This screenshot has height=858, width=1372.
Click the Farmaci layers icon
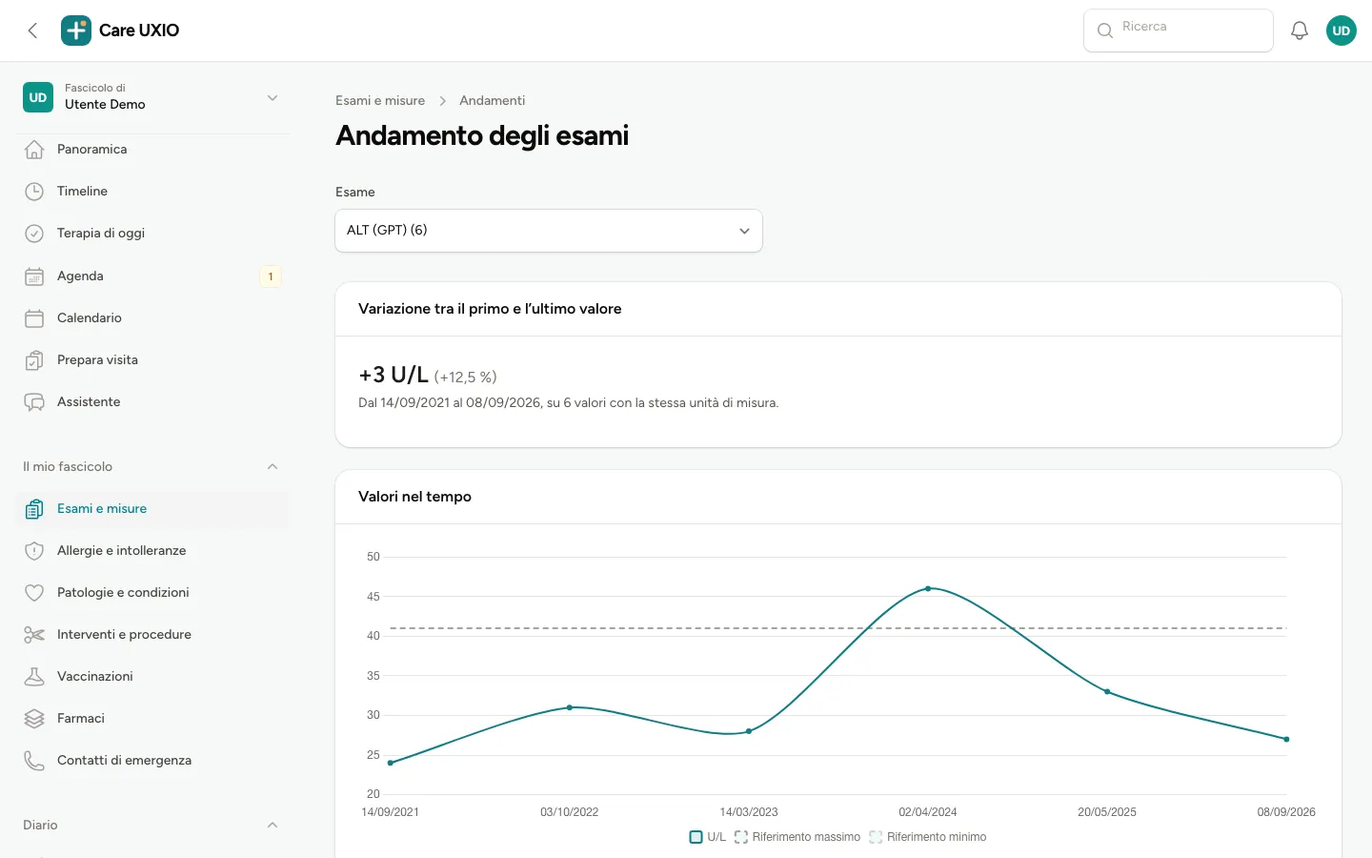pyautogui.click(x=34, y=719)
